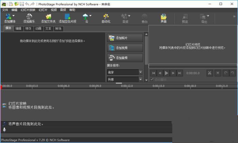Click the new project icon in title bar
Viewport: 238px width, 143px height.
[11, 4]
